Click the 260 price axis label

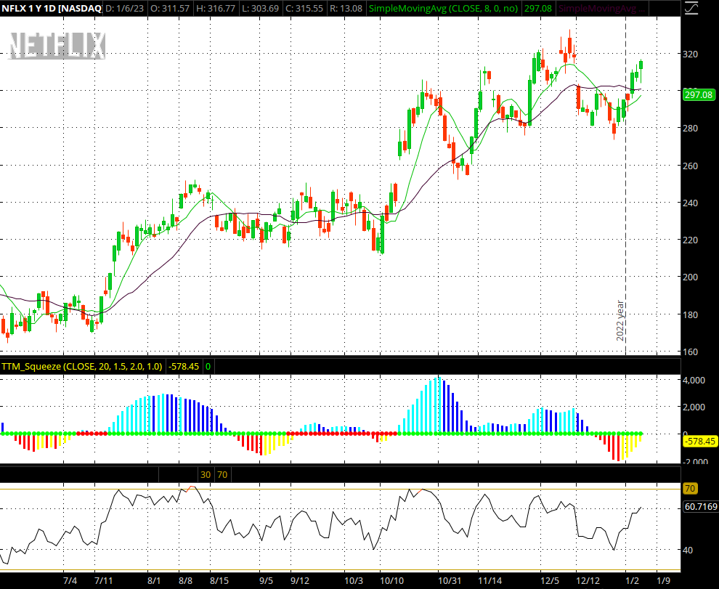pos(690,166)
